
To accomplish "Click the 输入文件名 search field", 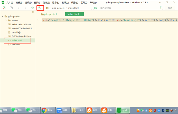I will 128,8.
